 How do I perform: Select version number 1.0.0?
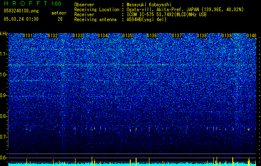pyautogui.click(x=56, y=3)
